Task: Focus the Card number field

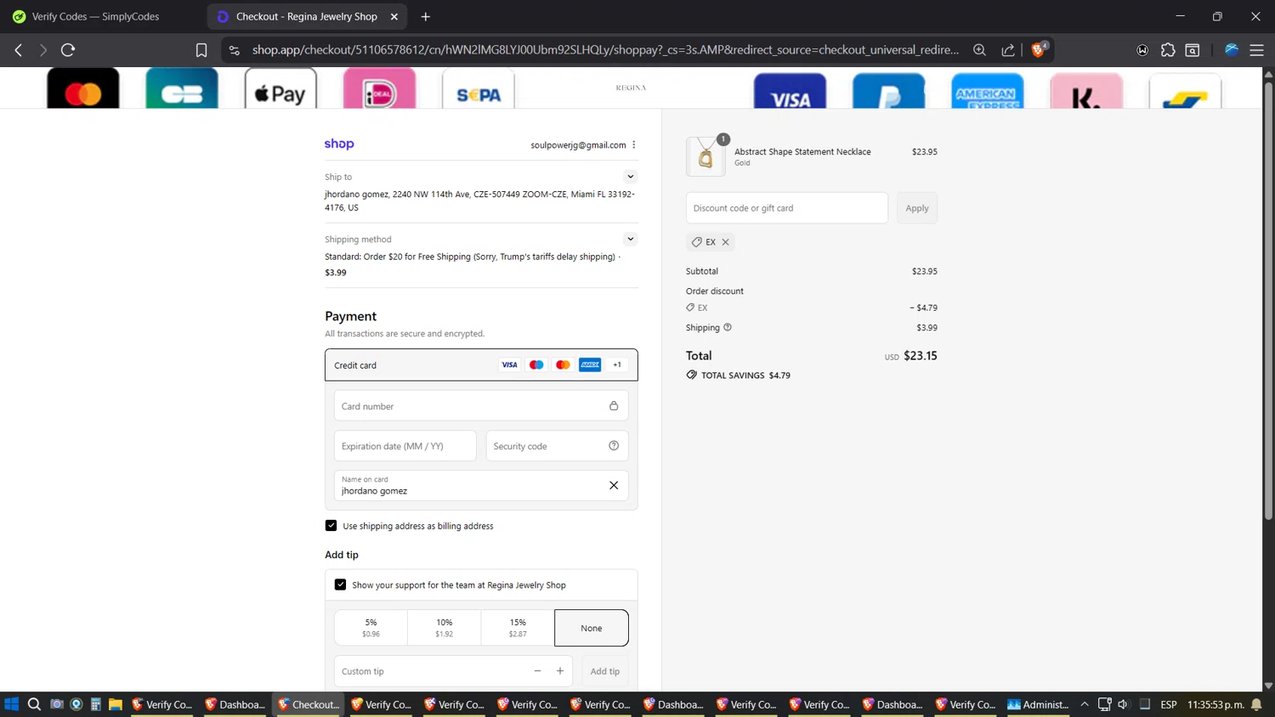Action: click(x=481, y=405)
